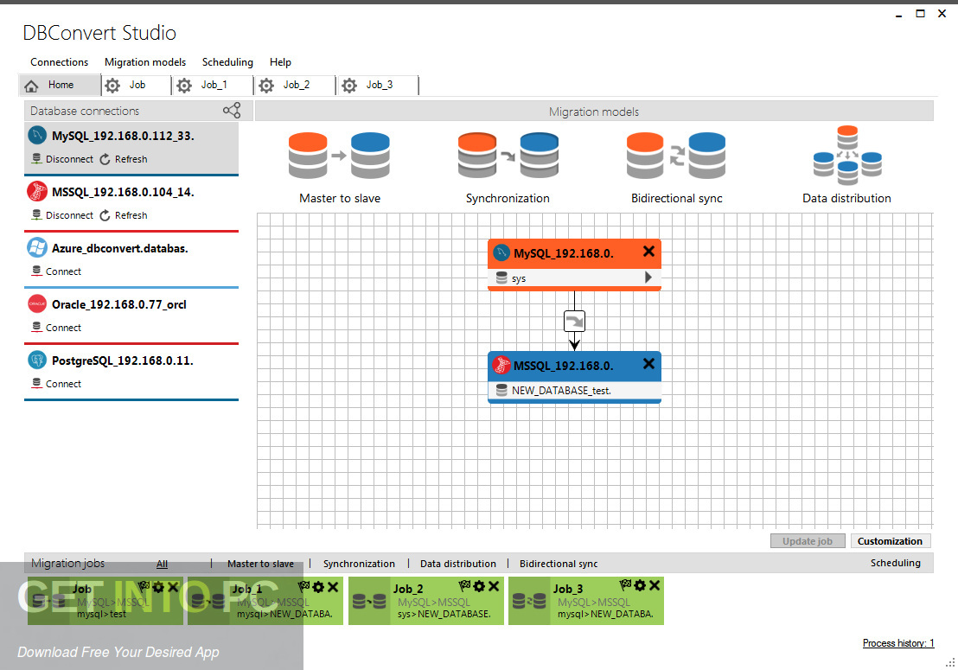Run Job_3 using its flag icon
The width and height of the screenshot is (958, 670).
pos(625,585)
